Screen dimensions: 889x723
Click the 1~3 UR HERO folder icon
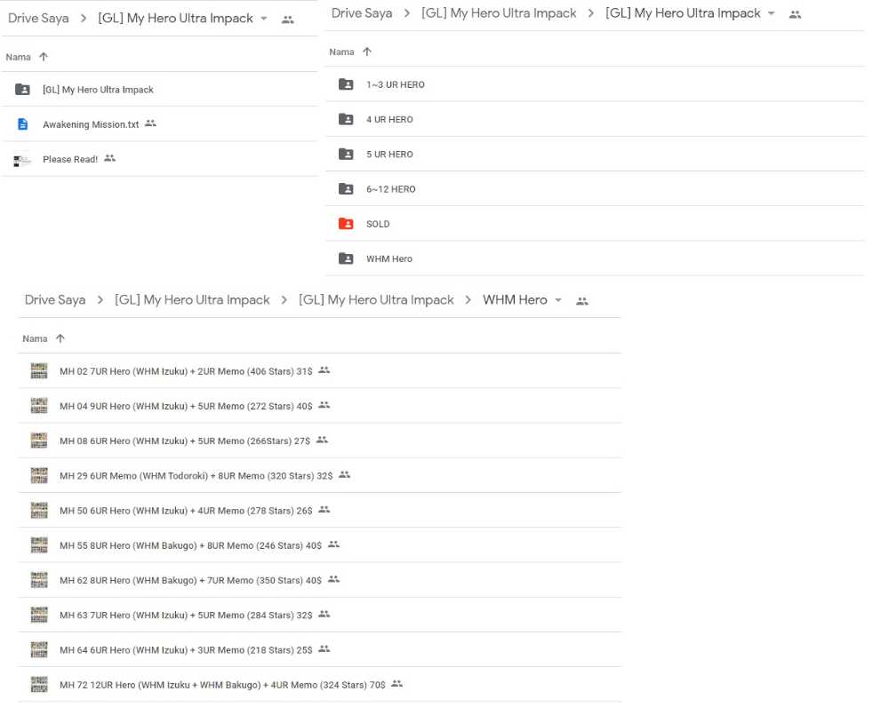coord(346,84)
